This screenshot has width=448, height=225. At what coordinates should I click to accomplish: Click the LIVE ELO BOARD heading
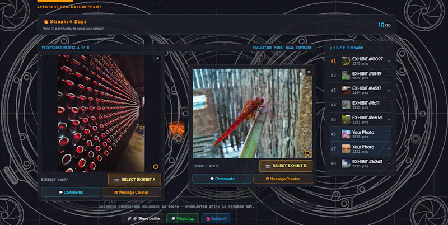click(348, 48)
